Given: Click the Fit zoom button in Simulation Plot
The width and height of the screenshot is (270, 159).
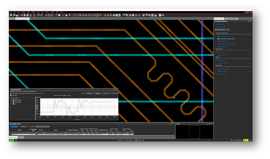Looking at the screenshot, I should tap(90, 93).
